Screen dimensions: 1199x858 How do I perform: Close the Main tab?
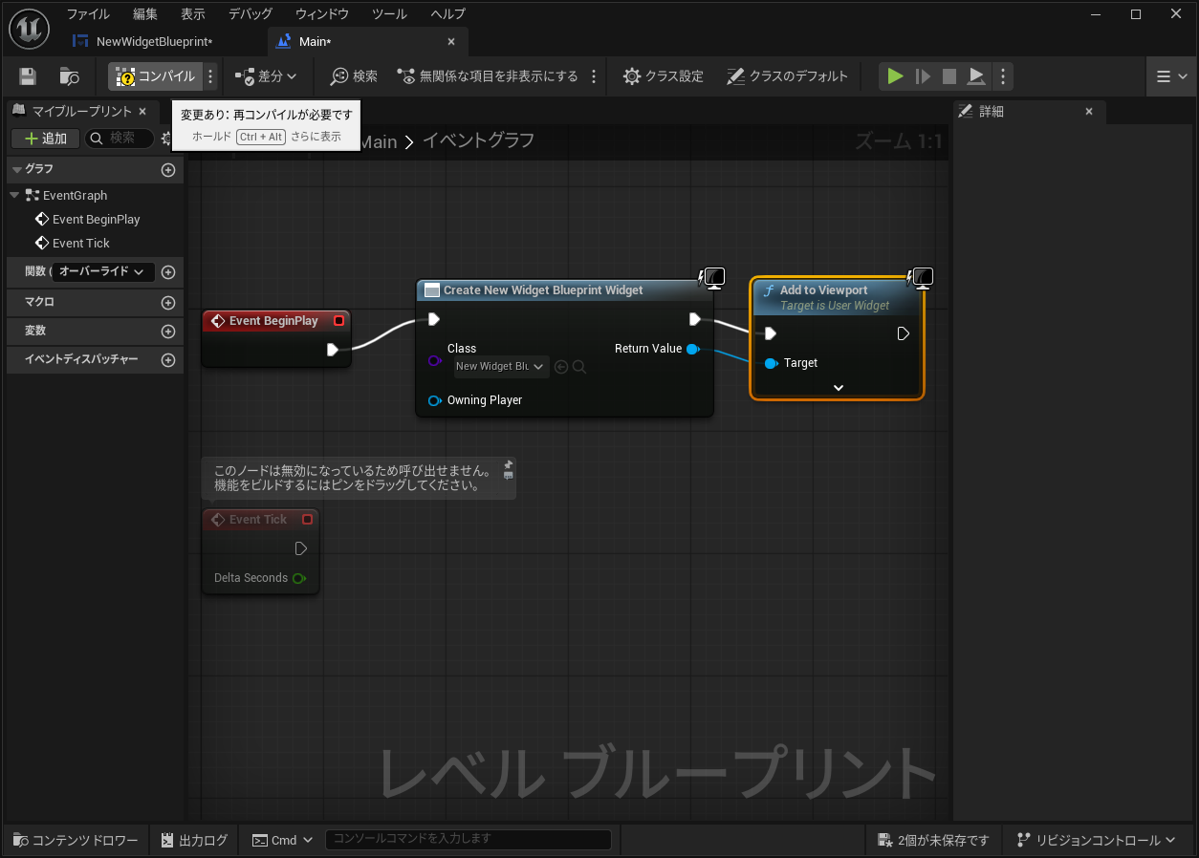451,42
